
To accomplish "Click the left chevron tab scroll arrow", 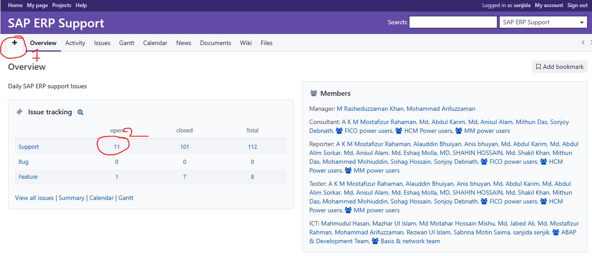I will tap(583, 43).
